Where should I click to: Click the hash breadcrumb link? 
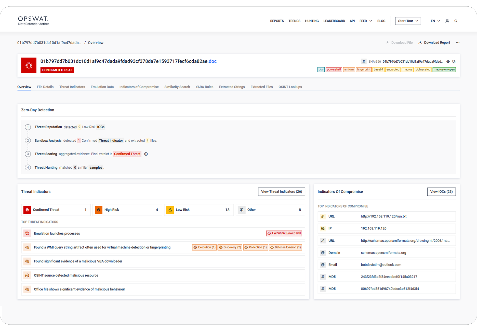click(49, 43)
